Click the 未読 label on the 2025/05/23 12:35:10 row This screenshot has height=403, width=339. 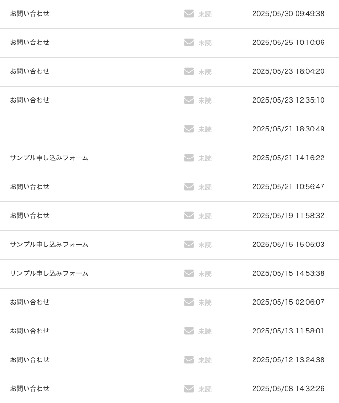coord(205,101)
